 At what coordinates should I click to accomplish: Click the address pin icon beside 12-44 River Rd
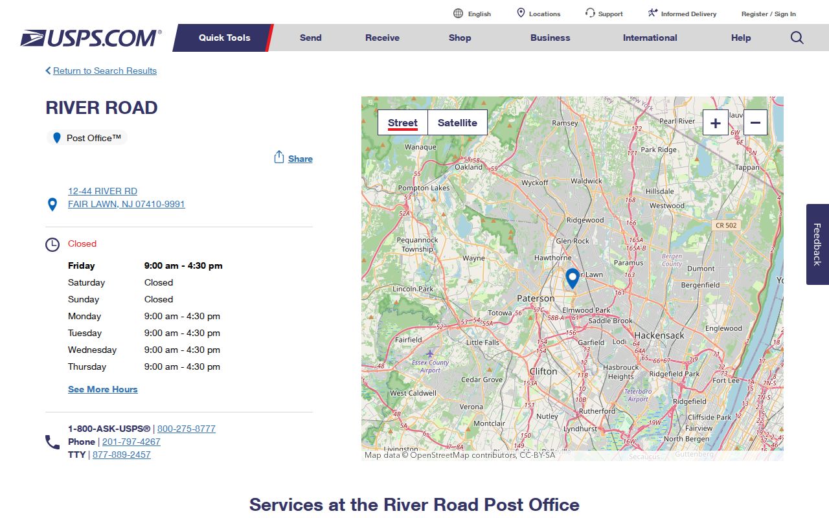(52, 205)
